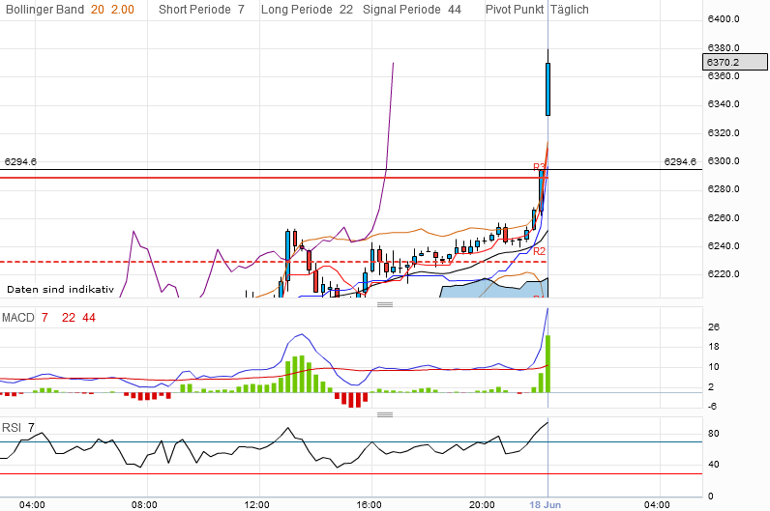Click the current price tag 6370.2

734,62
